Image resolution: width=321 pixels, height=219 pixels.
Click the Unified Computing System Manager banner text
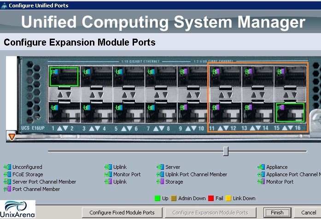pyautogui.click(x=163, y=22)
